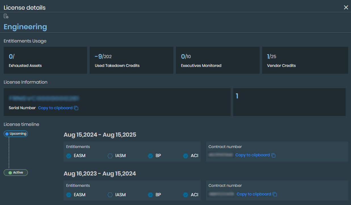Toggle the ACI entitlement under the 2023-2024 period
Image resolution: width=351 pixels, height=205 pixels.
click(185, 195)
